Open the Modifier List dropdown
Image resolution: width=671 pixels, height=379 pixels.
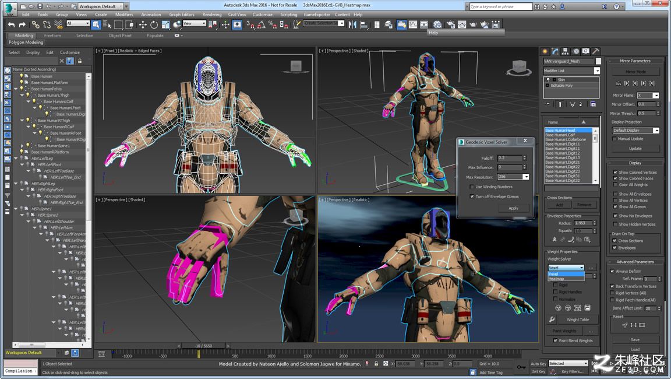point(572,71)
